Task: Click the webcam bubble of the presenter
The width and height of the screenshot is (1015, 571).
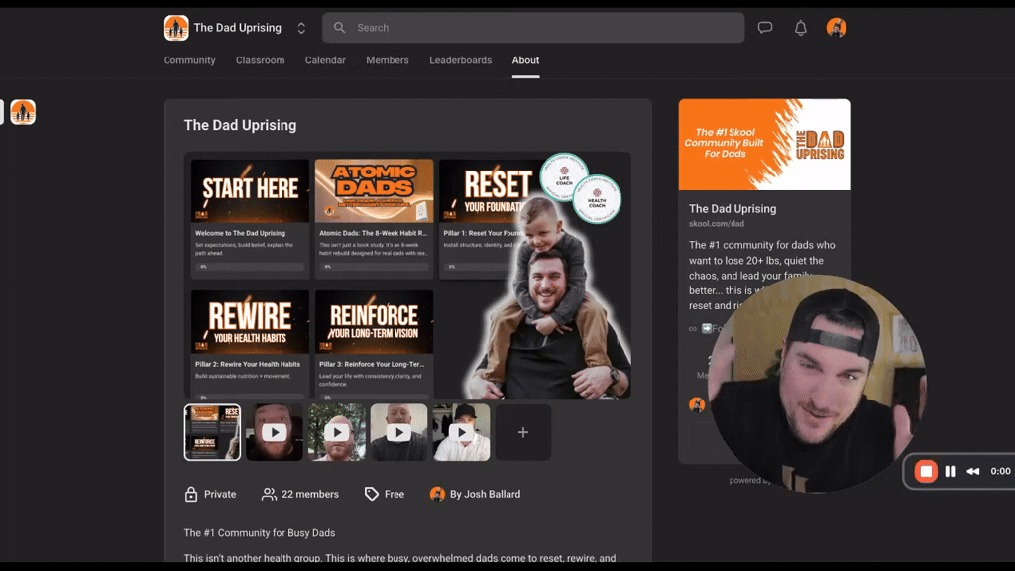Action: [817, 384]
